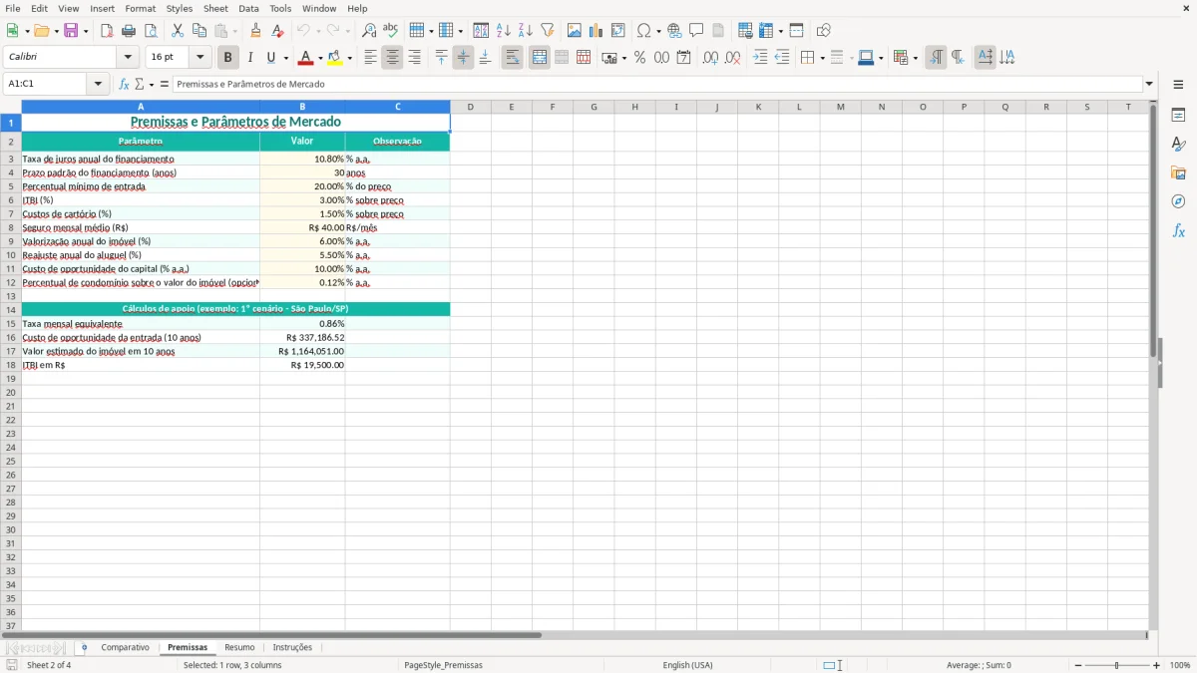Open the Borders dropdown arrow
This screenshot has height=673, width=1197.
pos(822,58)
